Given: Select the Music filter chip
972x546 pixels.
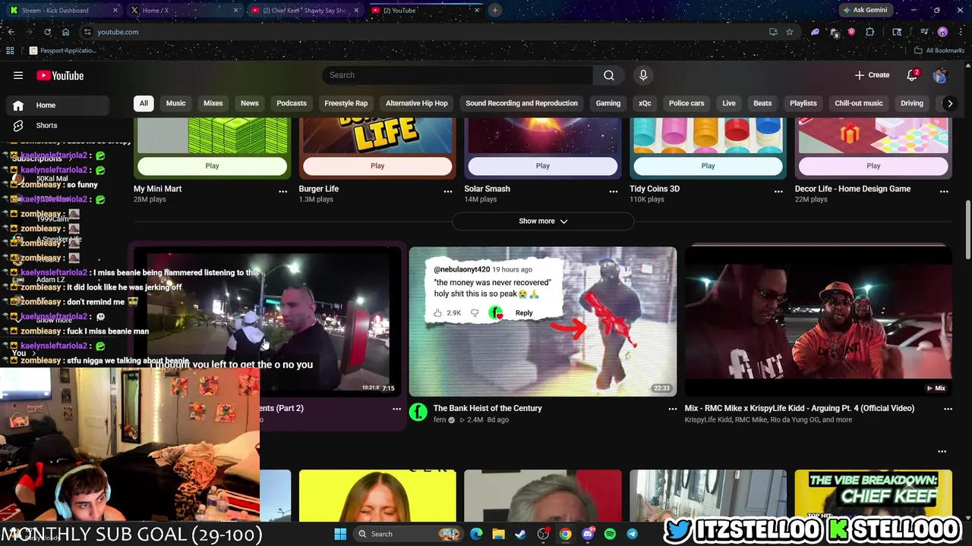Looking at the screenshot, I should click(x=175, y=103).
